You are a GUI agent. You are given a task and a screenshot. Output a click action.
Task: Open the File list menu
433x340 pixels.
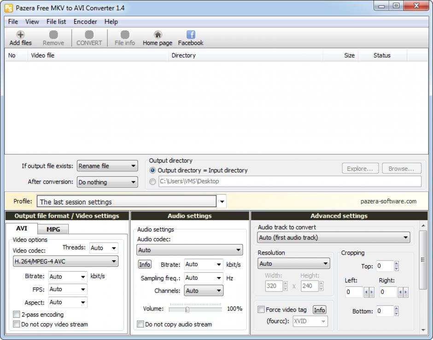56,22
